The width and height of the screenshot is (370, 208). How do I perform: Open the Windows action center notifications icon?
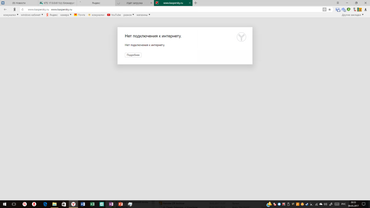point(364,204)
